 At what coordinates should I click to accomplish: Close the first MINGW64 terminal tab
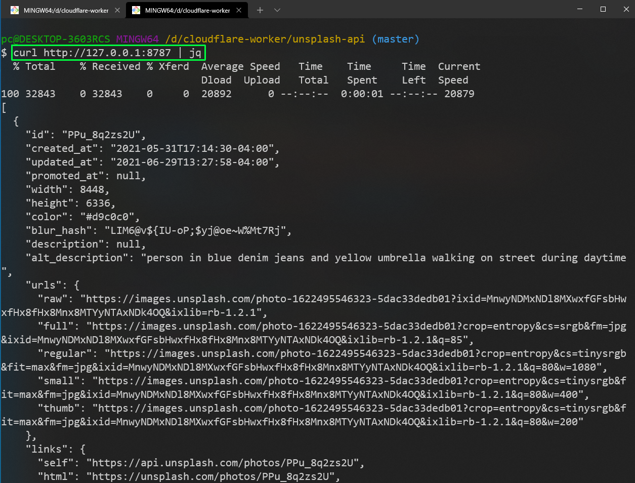pyautogui.click(x=117, y=10)
